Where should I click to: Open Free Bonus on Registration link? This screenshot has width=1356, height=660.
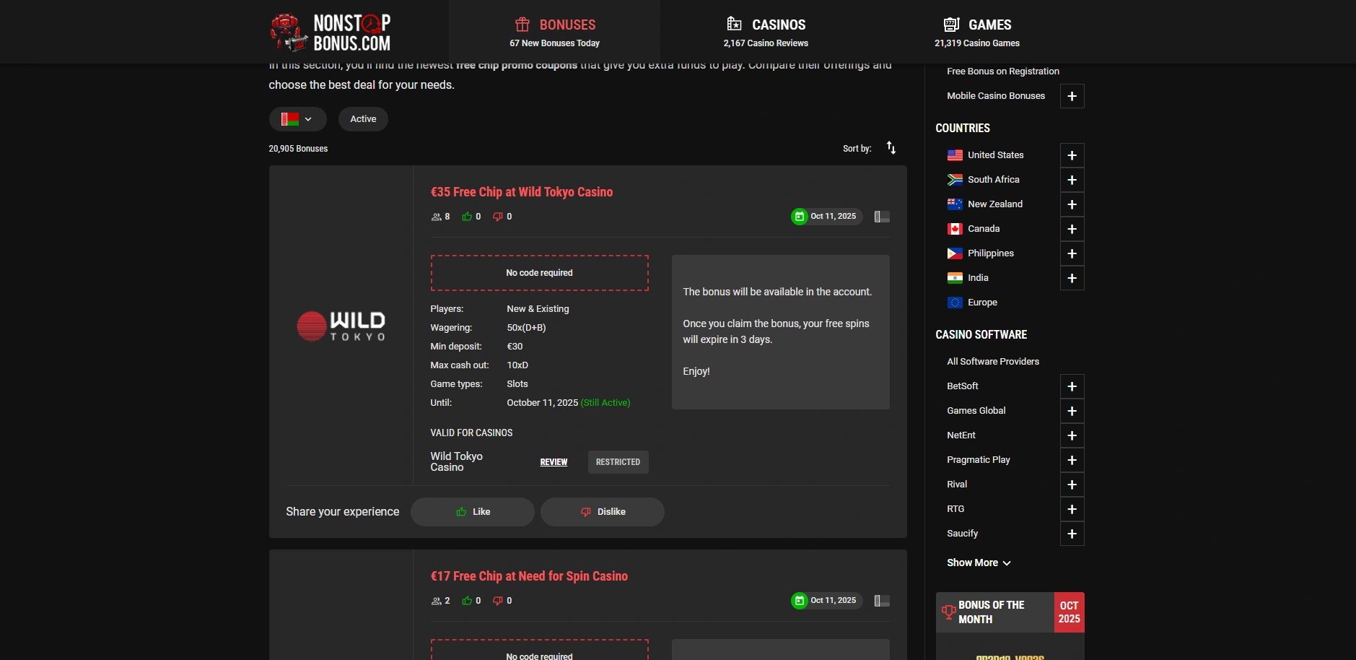tap(1003, 71)
